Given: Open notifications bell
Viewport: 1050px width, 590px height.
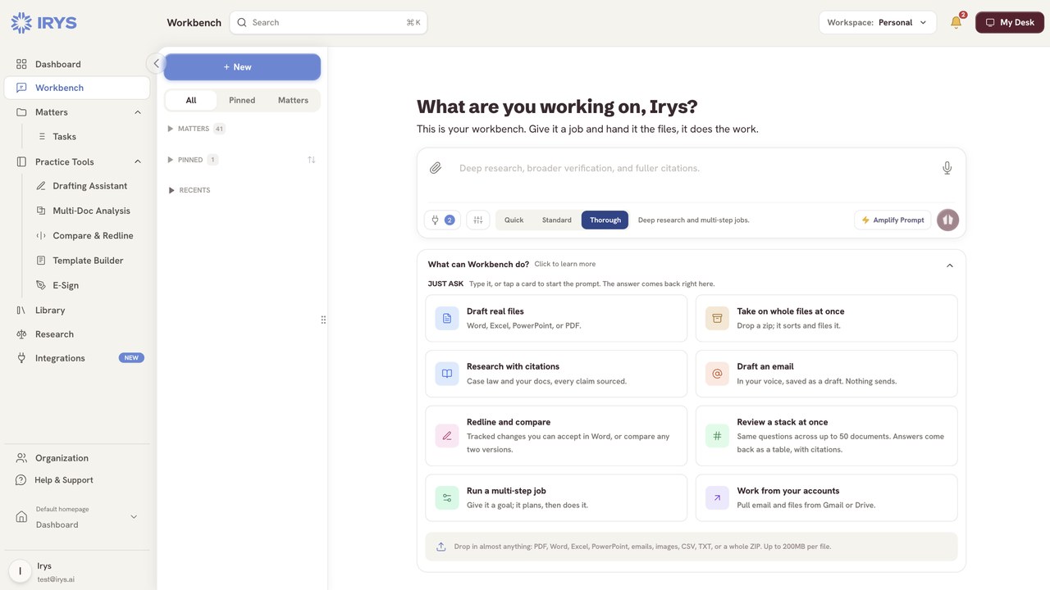Looking at the screenshot, I should 956,23.
